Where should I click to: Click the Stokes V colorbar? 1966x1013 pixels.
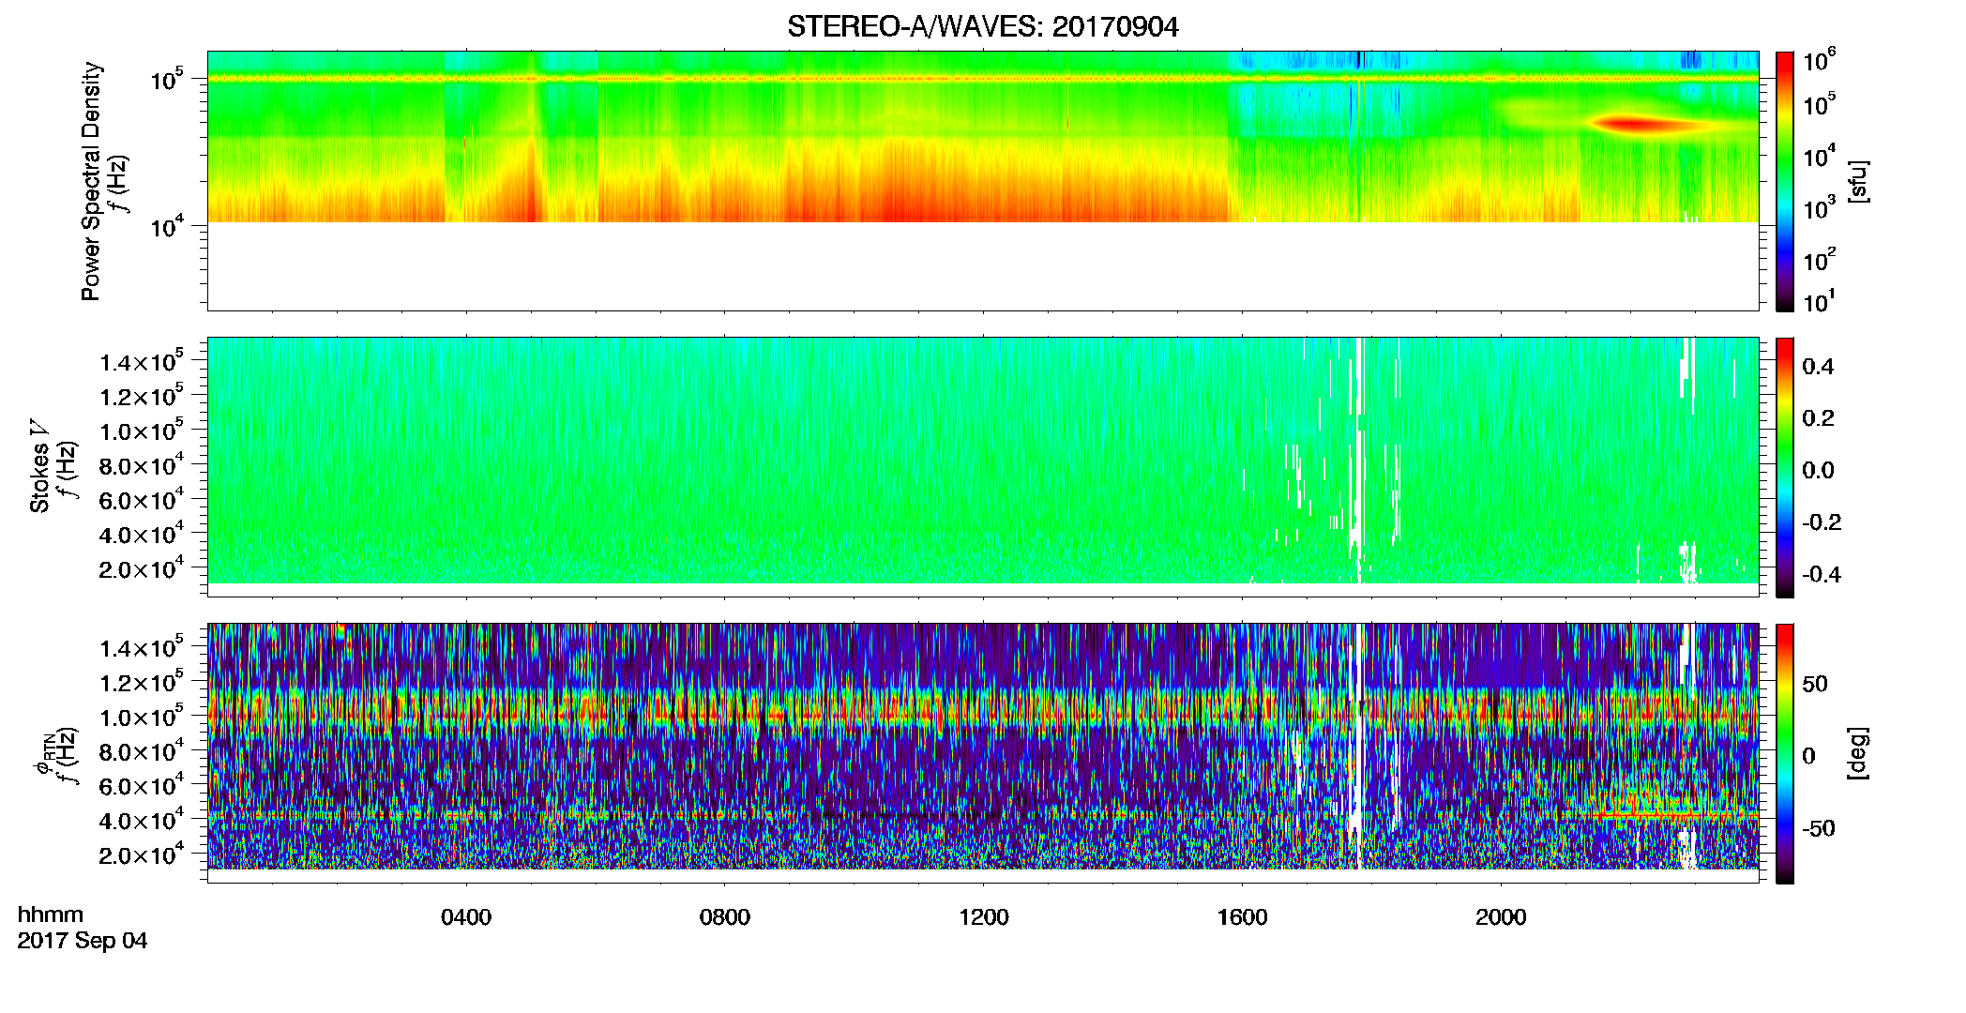tap(1785, 467)
